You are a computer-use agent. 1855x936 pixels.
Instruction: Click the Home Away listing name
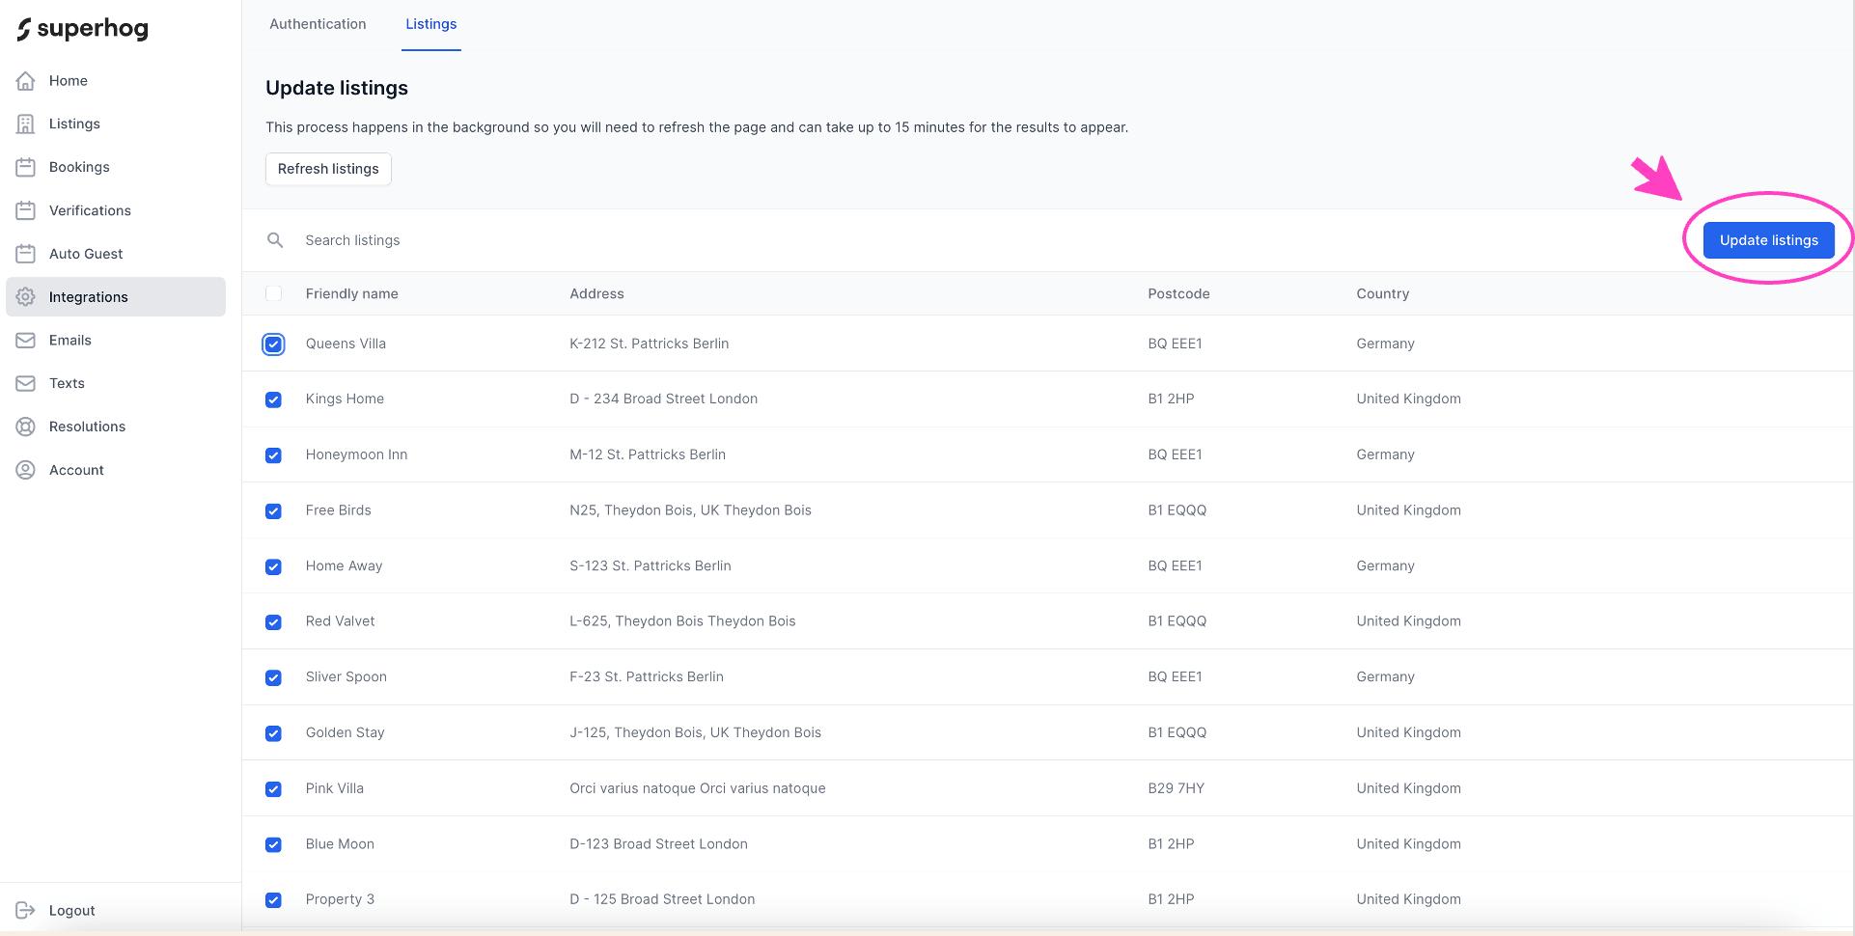tap(344, 565)
